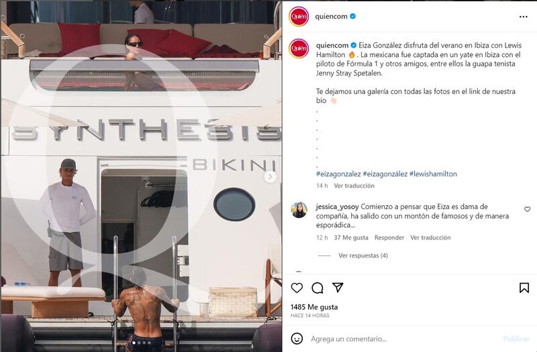Like the post with the heart icon
The height and width of the screenshot is (352, 537).
pyautogui.click(x=297, y=288)
